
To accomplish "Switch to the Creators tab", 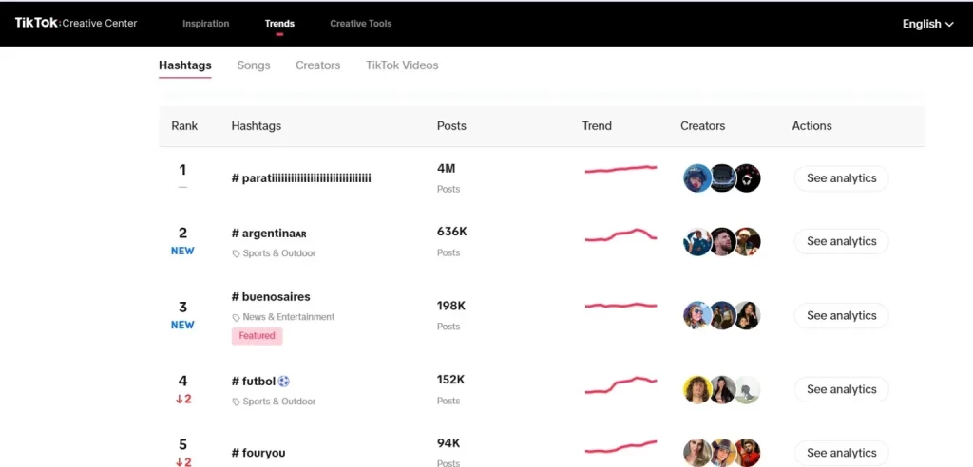I will [317, 65].
